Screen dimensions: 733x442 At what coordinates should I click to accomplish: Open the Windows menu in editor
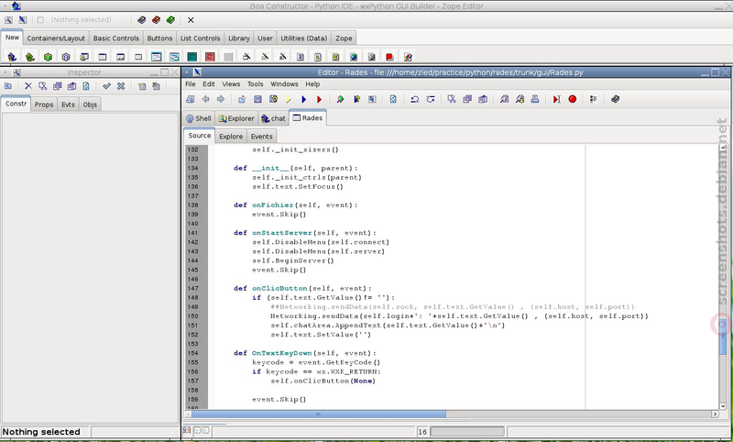click(284, 84)
